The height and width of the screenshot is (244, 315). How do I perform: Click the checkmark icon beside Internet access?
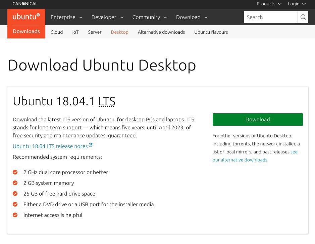click(x=15, y=215)
